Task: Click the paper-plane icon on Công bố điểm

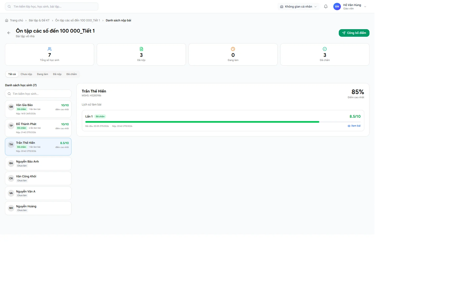Action: point(344,33)
